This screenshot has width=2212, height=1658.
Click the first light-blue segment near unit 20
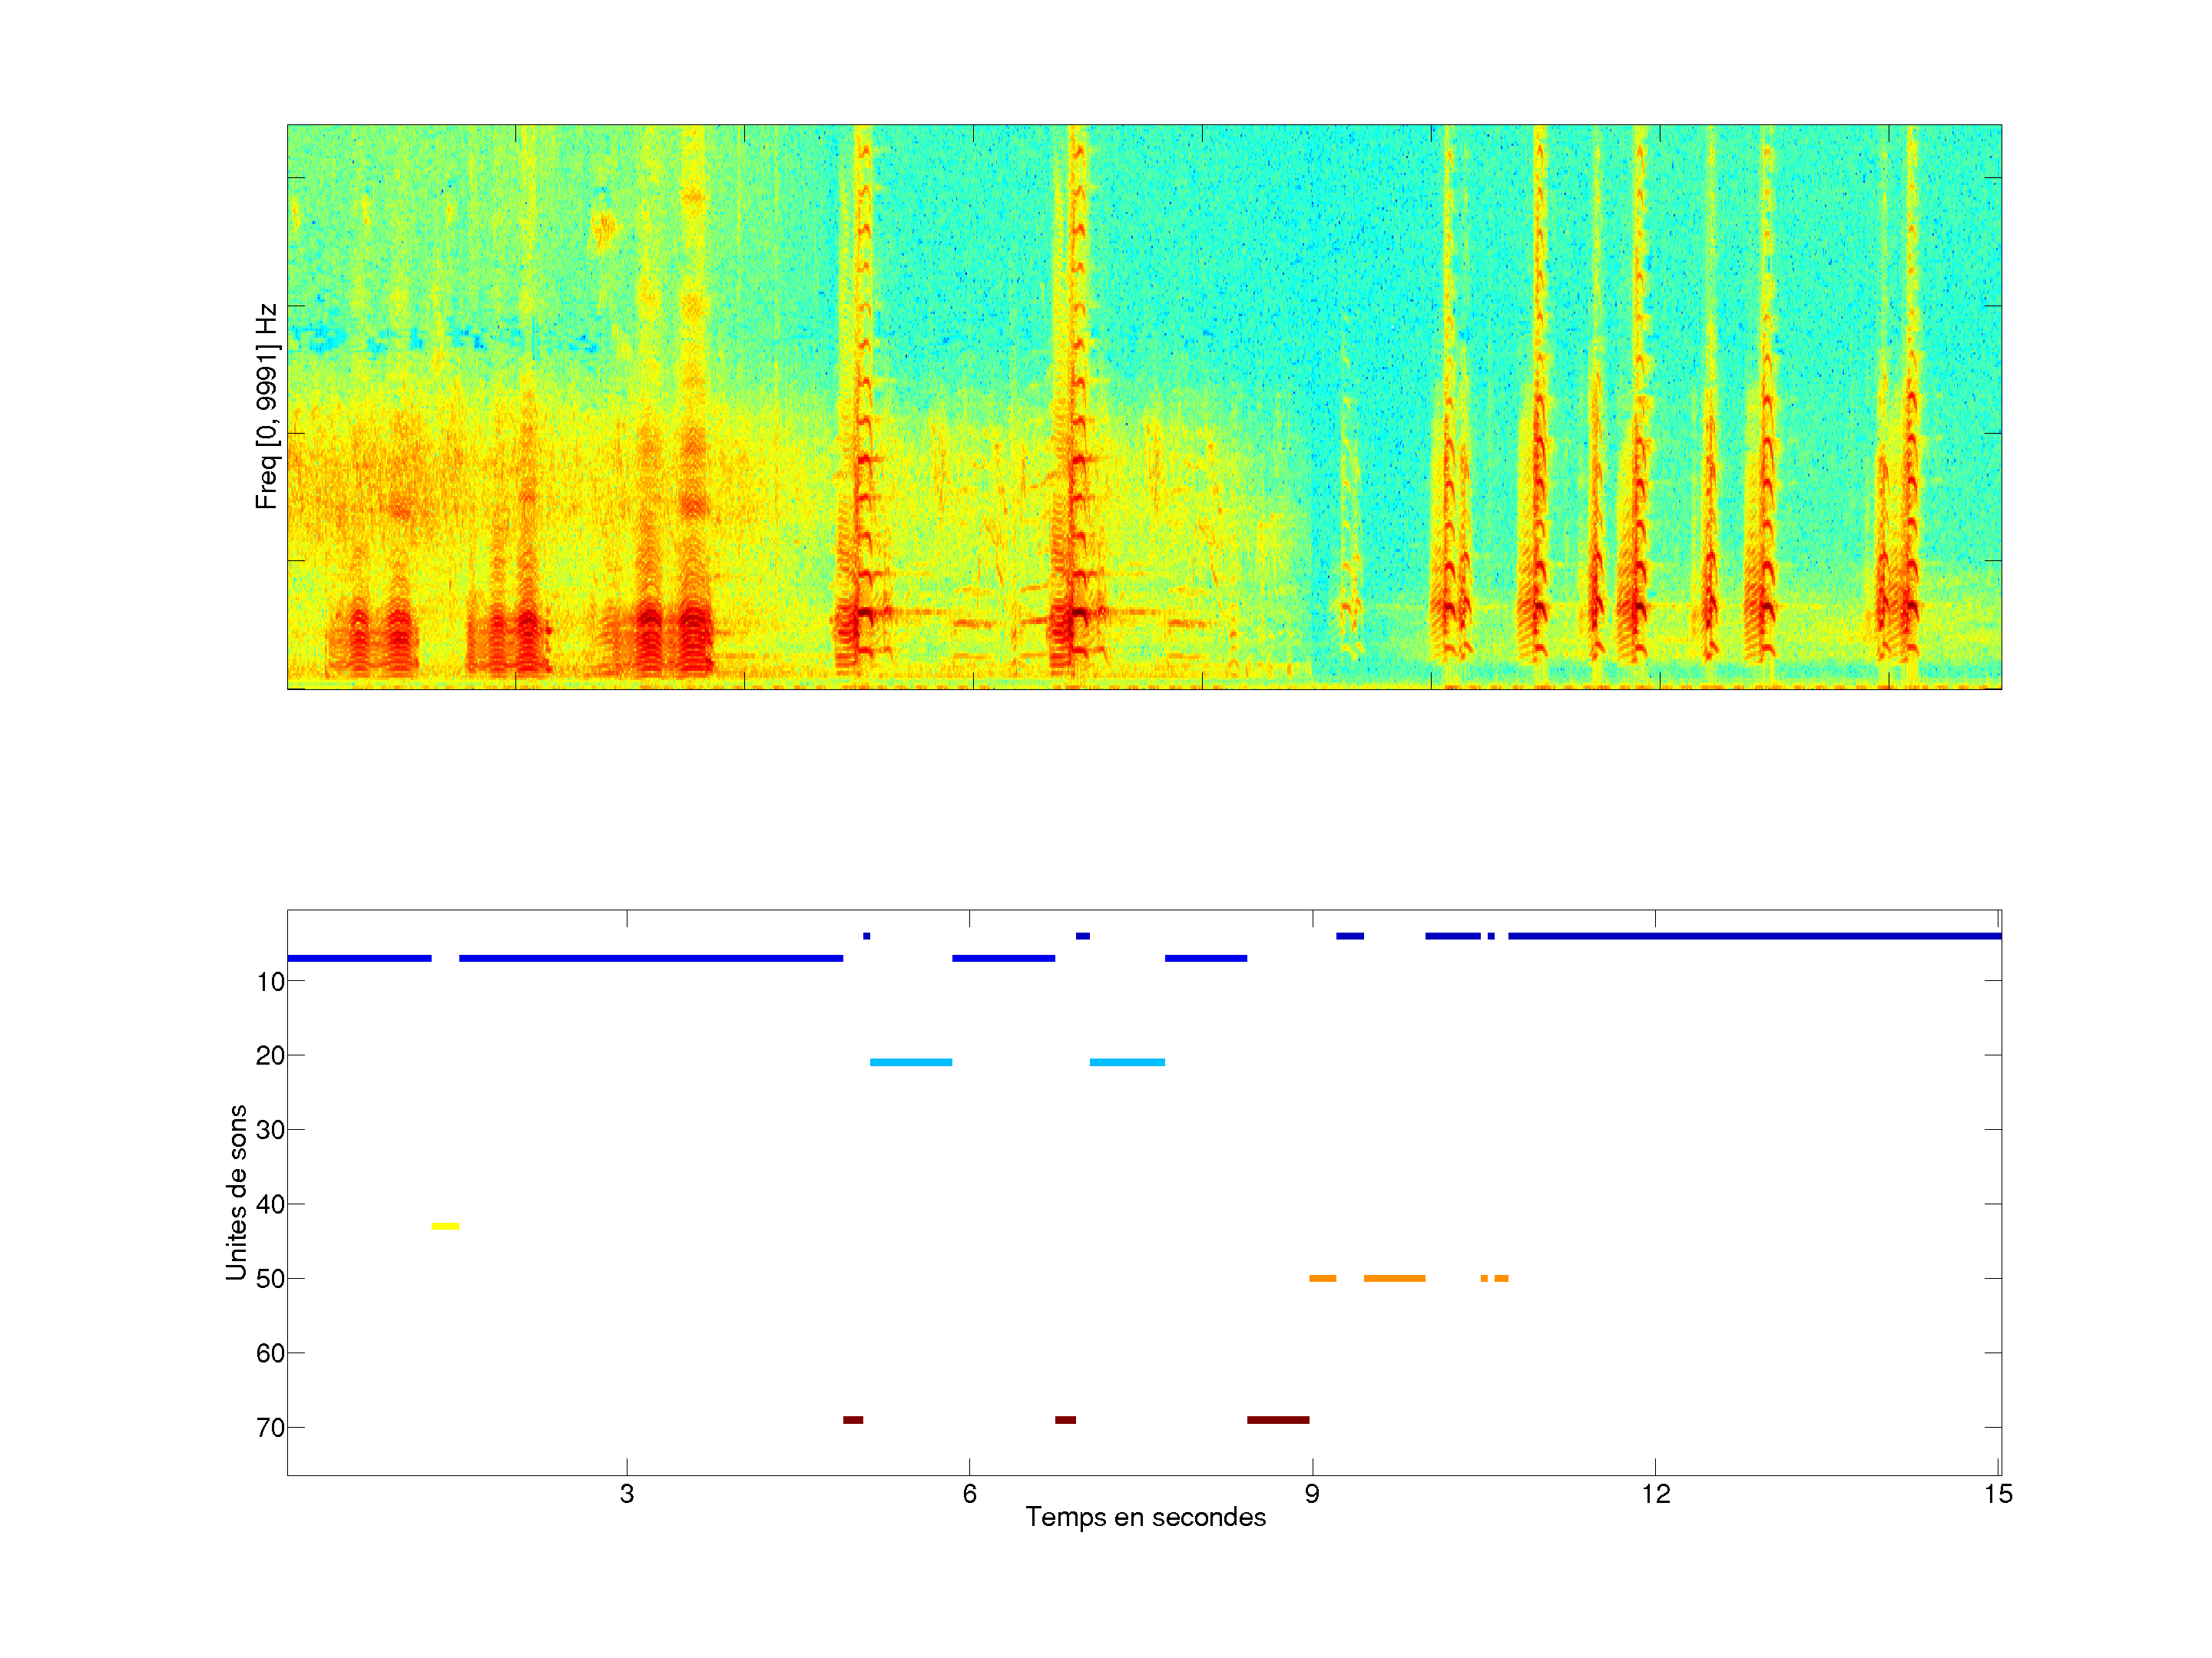[x=910, y=1062]
